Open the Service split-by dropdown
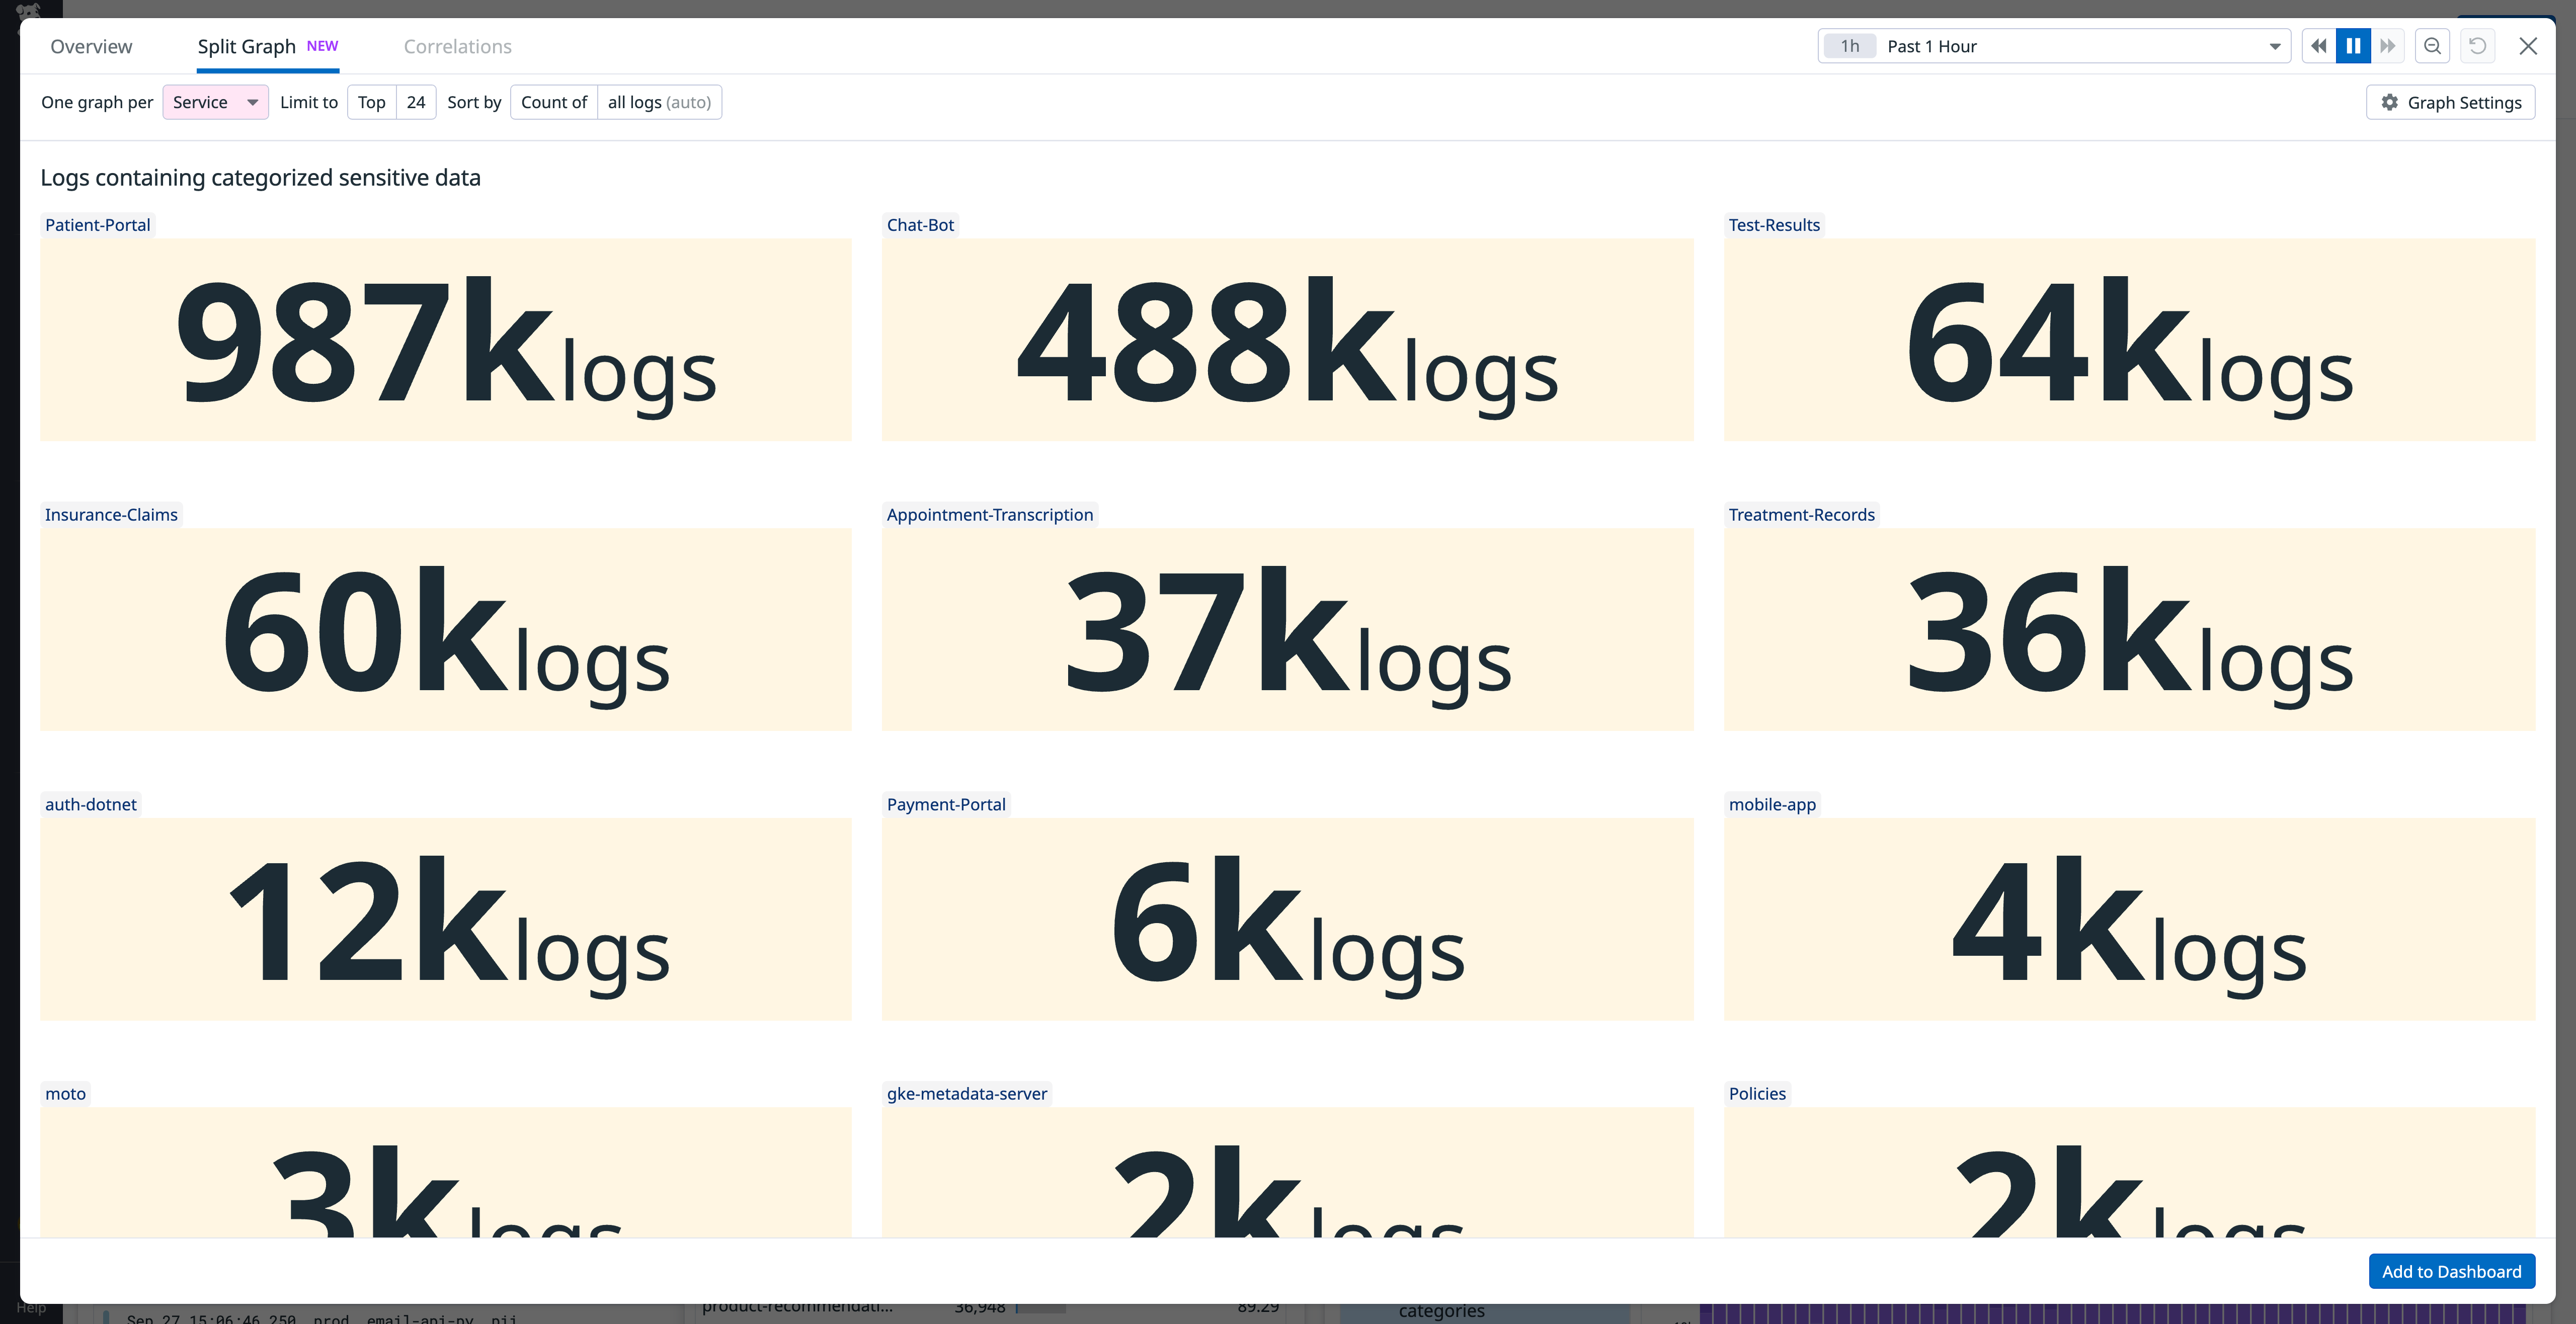This screenshot has height=1324, width=2576. (x=215, y=101)
